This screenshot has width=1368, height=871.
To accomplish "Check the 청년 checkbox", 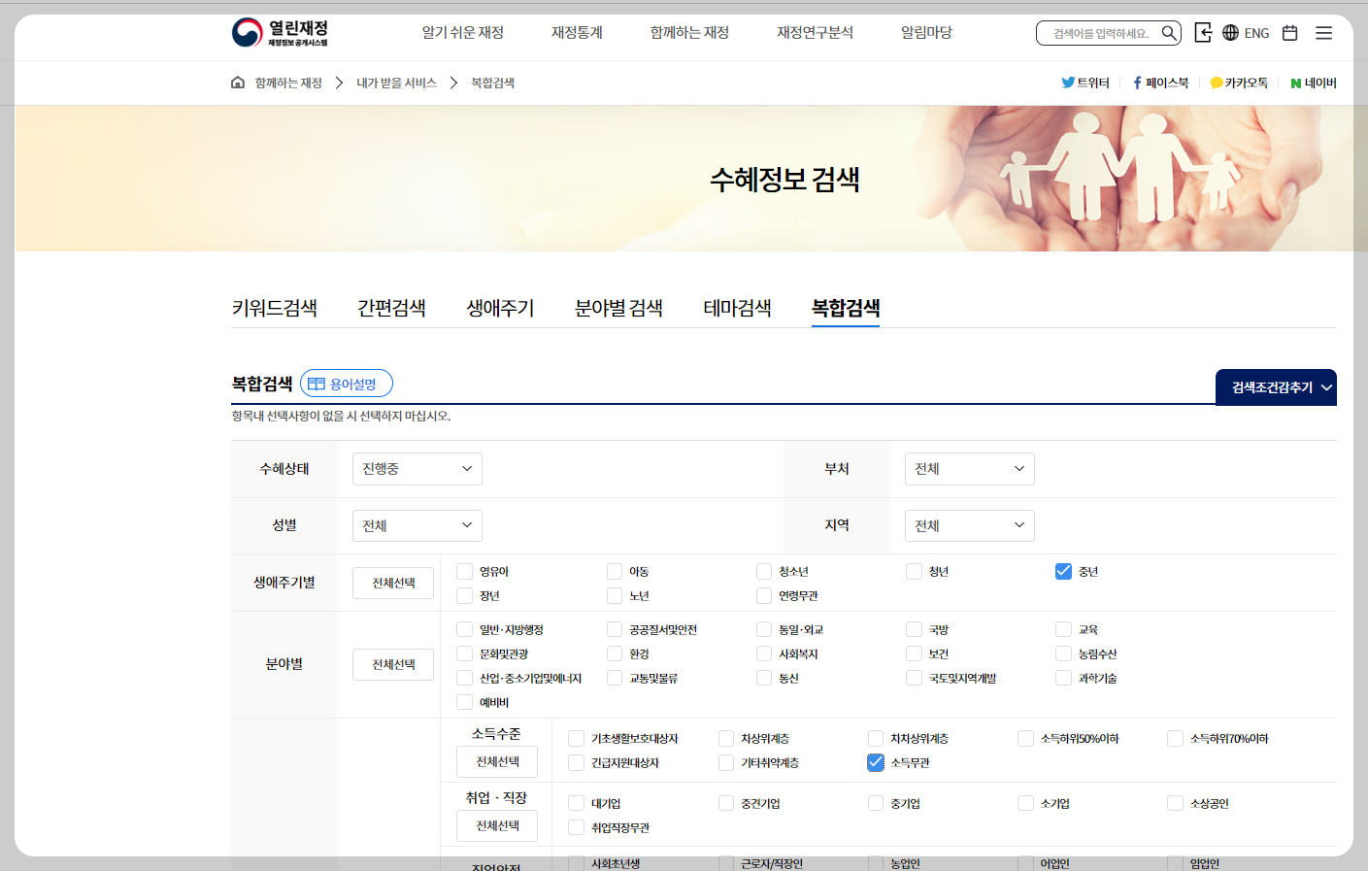I will (x=914, y=571).
